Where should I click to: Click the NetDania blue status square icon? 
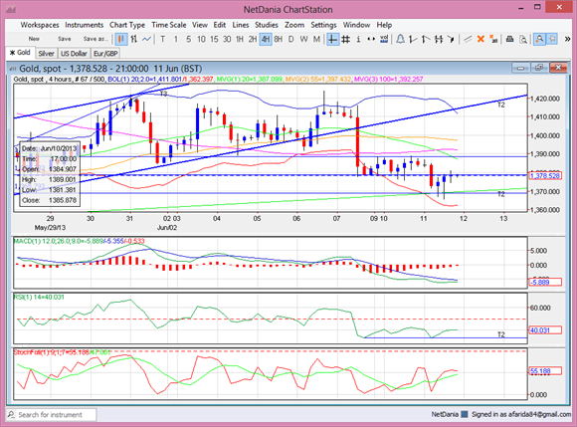point(465,414)
